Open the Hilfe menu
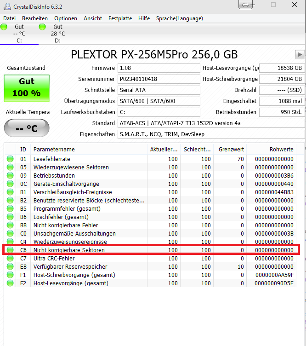 tap(144, 18)
